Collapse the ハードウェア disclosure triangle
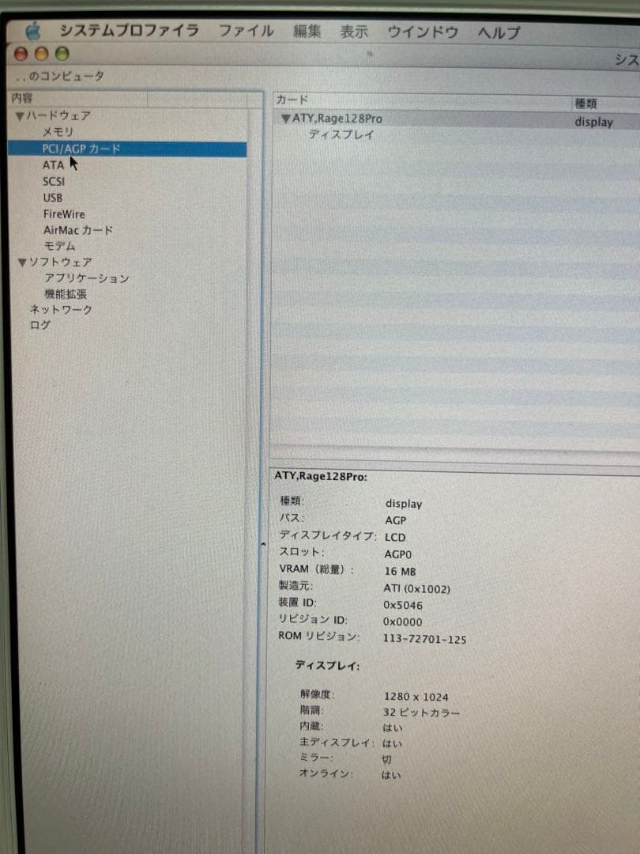This screenshot has height=854, width=640. click(20, 116)
